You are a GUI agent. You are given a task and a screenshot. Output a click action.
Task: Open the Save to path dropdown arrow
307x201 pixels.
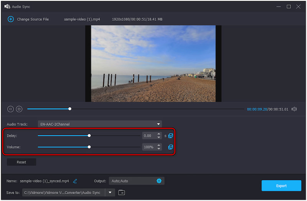pos(110,193)
